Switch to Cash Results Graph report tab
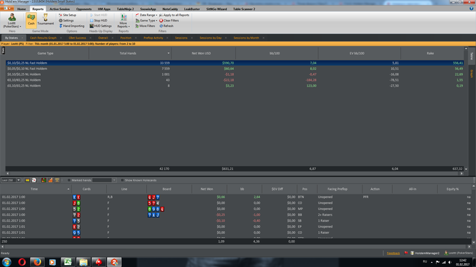Viewport: 476px width, 267px height. click(x=43, y=38)
